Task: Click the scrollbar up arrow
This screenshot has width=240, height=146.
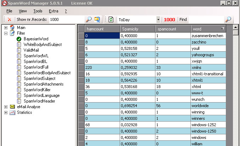Action: pyautogui.click(x=235, y=27)
